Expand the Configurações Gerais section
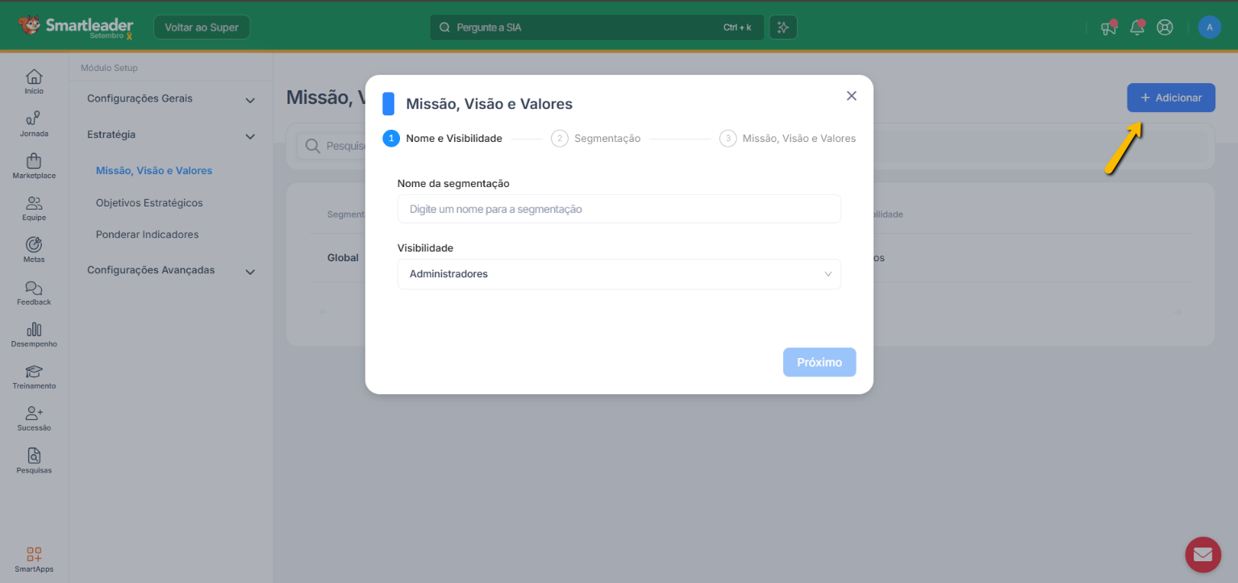Viewport: 1238px width, 583px height. (171, 99)
